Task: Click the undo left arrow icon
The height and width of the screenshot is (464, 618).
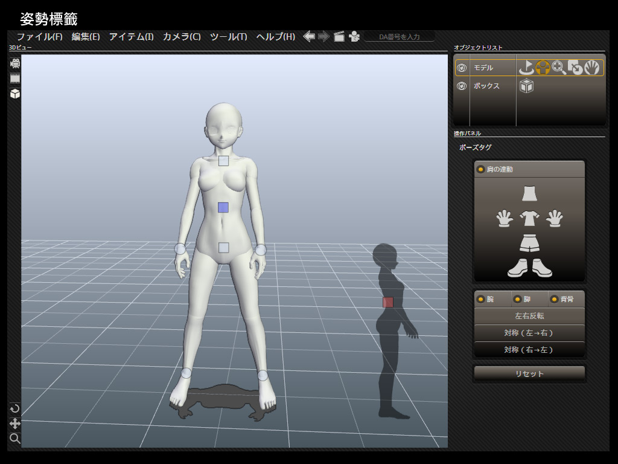Action: [x=309, y=36]
